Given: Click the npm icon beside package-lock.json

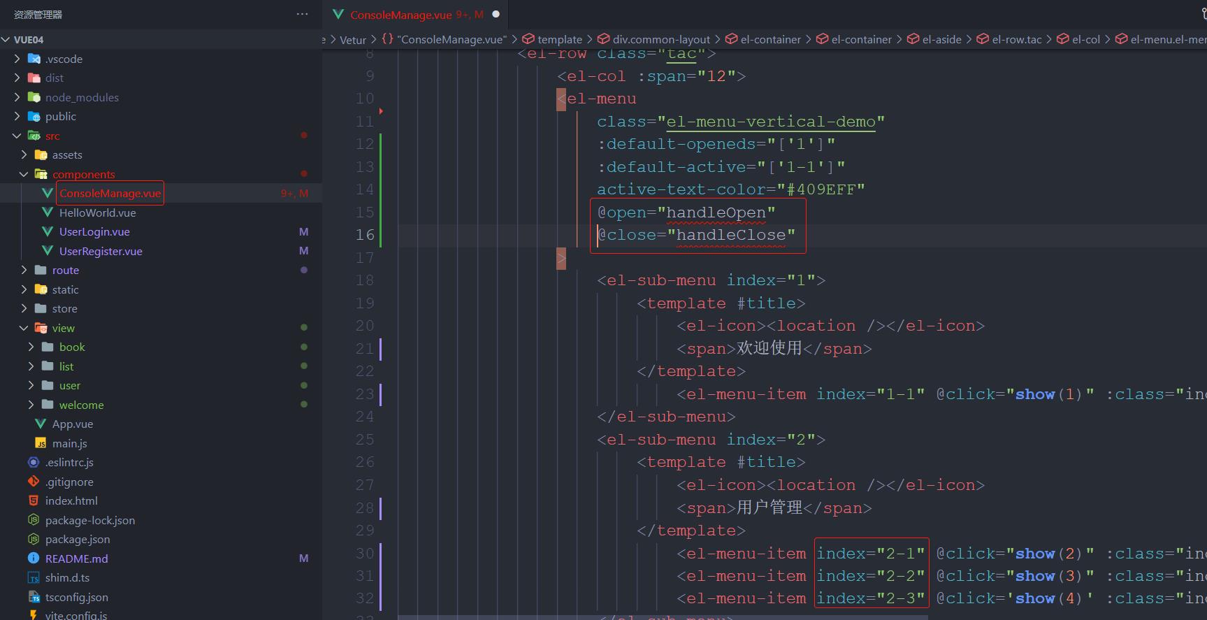Looking at the screenshot, I should click(34, 520).
